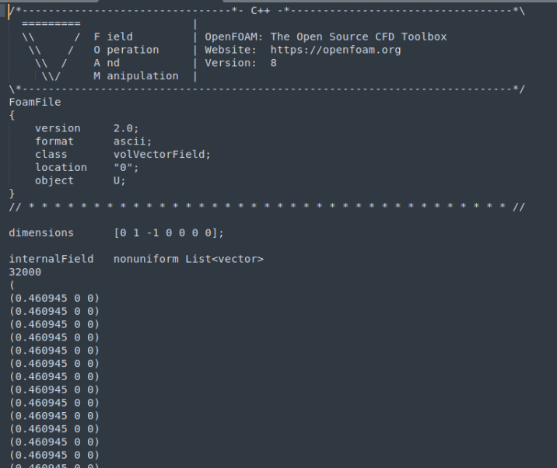This screenshot has height=468, width=557.
Task: Place cursor on the 32000 count line
Action: [25, 272]
